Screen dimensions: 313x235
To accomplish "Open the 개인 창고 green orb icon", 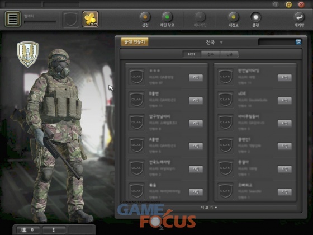I will pyautogui.click(x=167, y=17).
